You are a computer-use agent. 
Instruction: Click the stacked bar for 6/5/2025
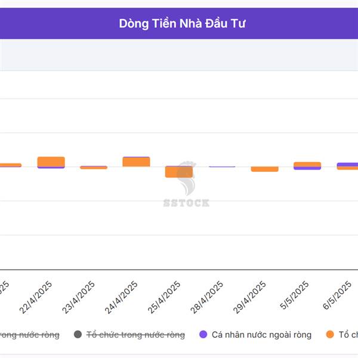coord(347,166)
